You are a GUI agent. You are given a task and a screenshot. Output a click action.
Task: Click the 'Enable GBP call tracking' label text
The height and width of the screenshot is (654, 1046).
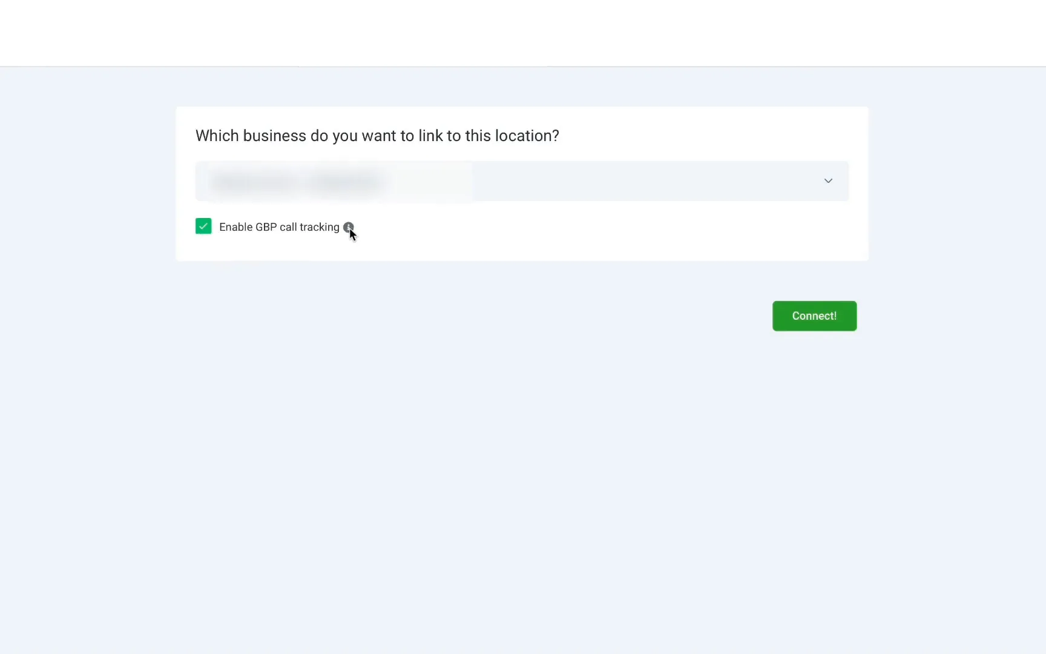(279, 227)
